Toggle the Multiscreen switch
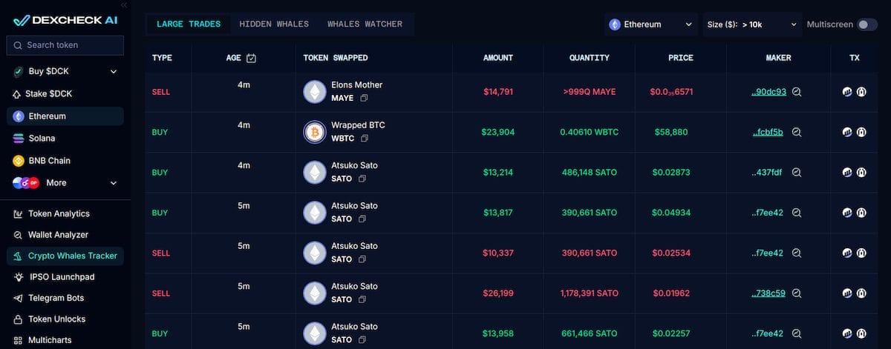 pyautogui.click(x=867, y=24)
